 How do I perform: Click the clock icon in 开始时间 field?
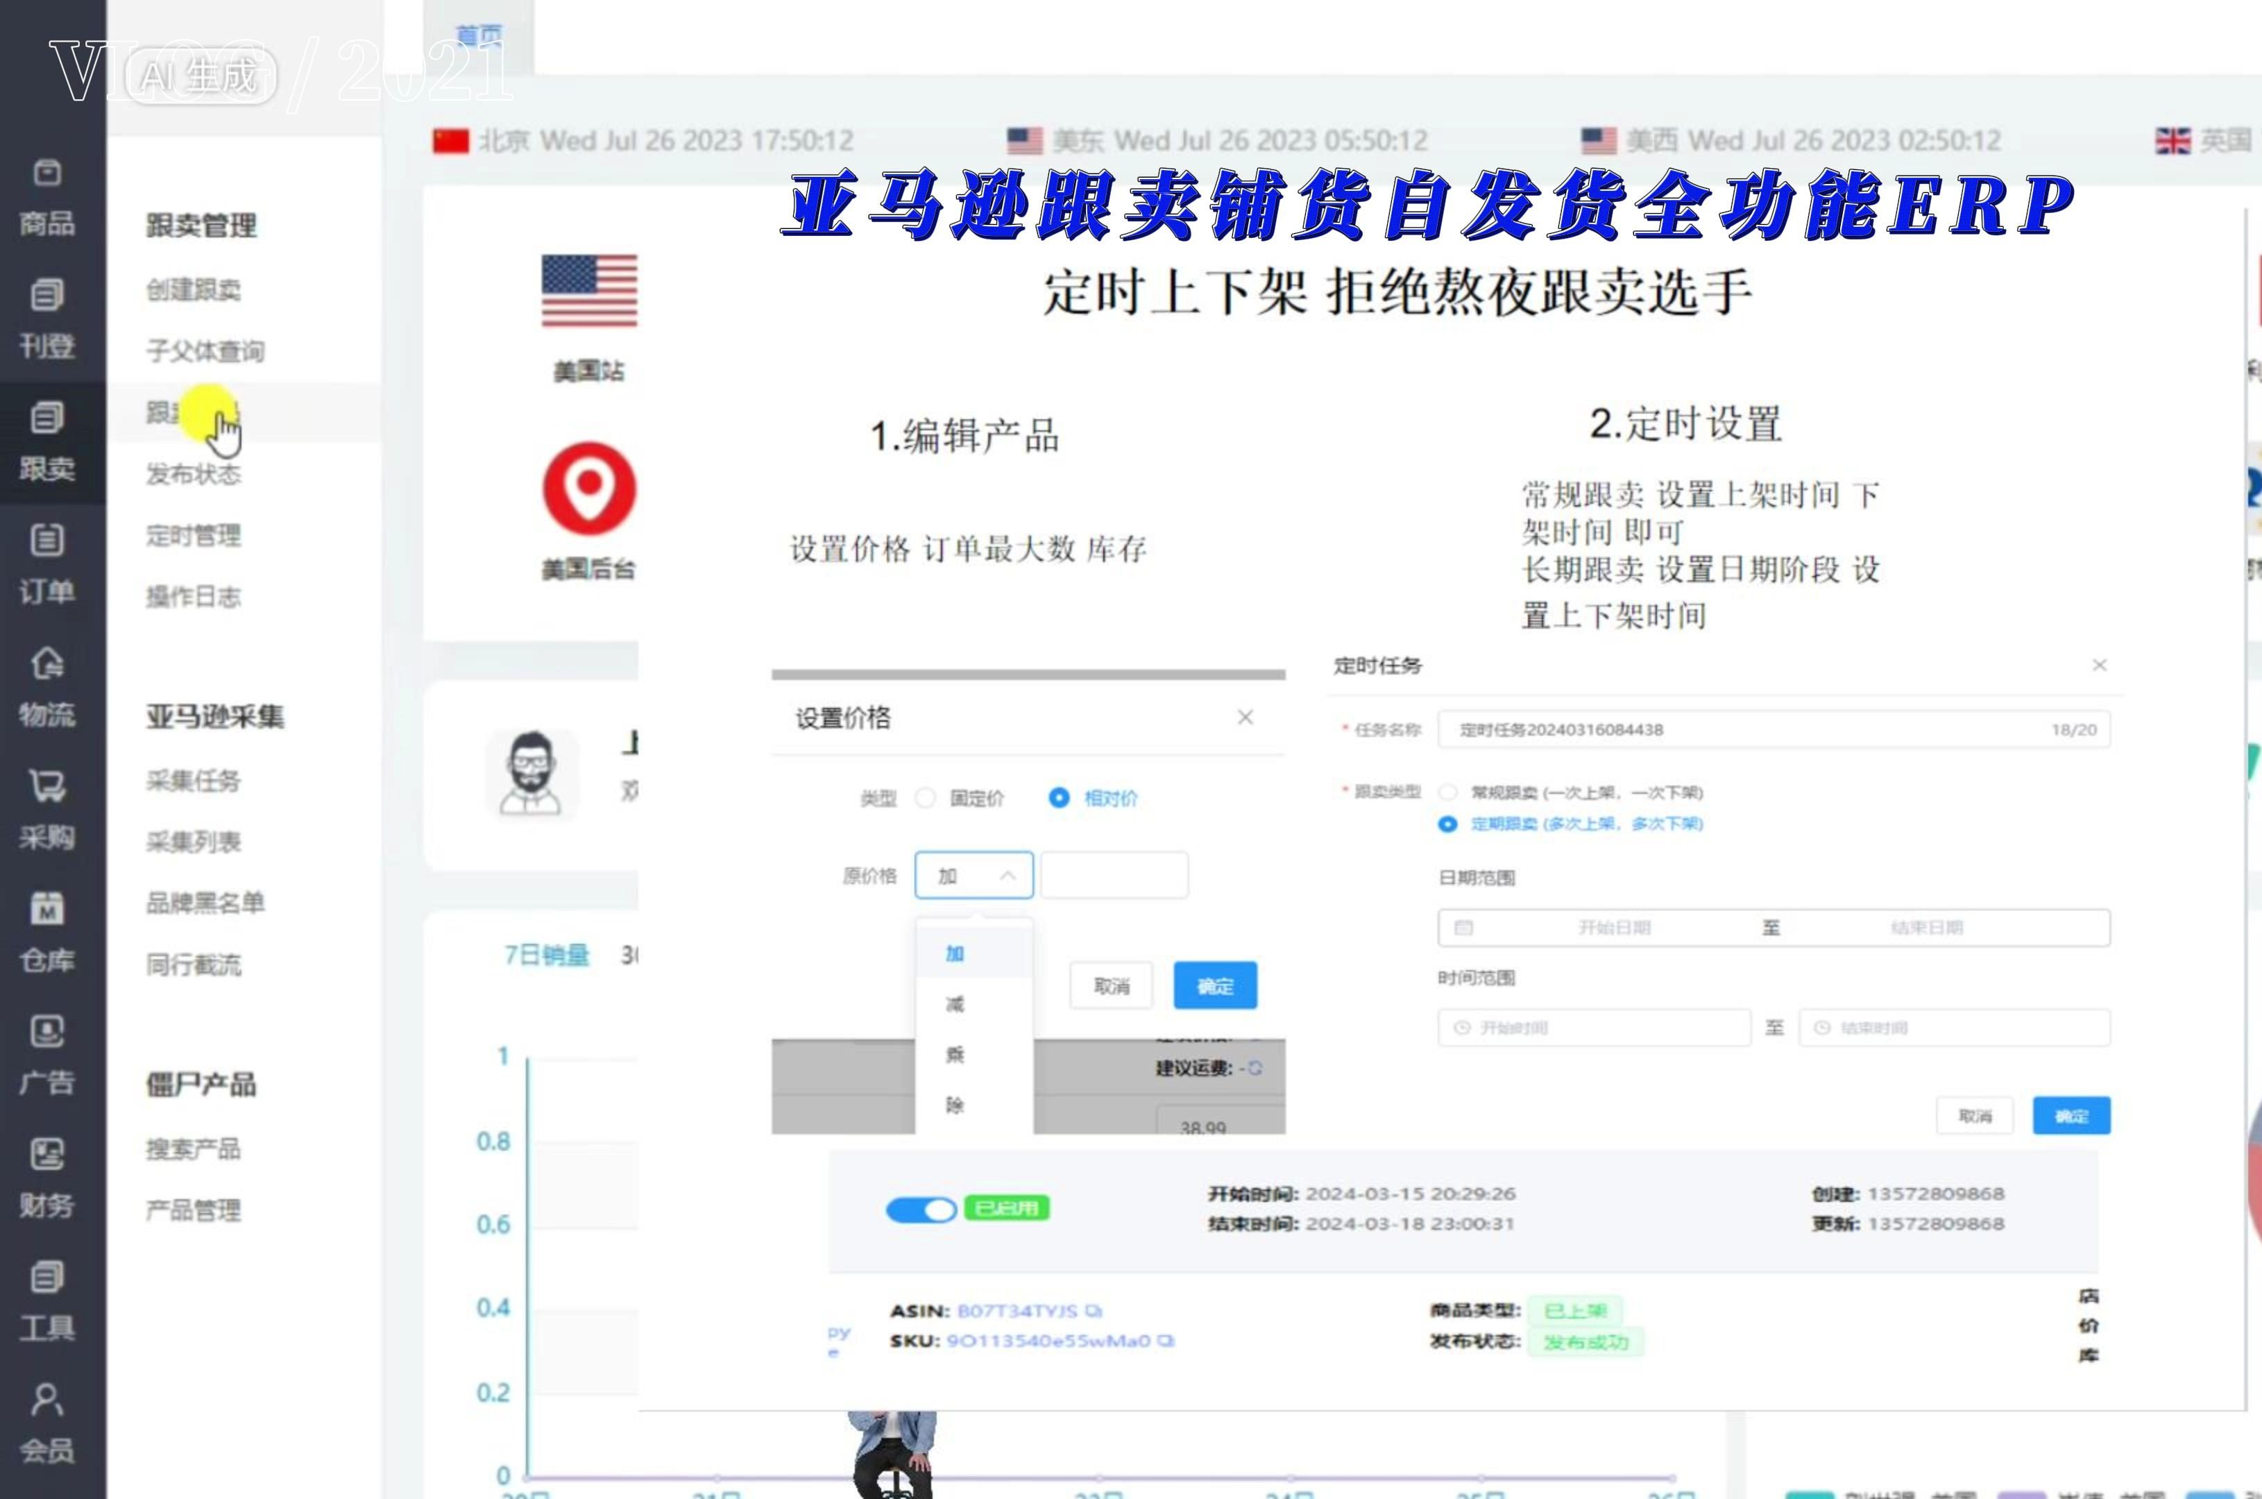tap(1461, 1028)
